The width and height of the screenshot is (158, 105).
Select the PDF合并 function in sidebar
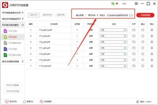[x=13, y=37]
